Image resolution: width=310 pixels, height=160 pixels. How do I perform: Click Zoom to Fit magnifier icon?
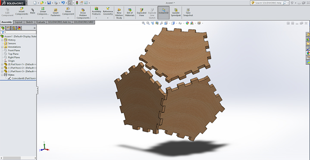(144, 23)
